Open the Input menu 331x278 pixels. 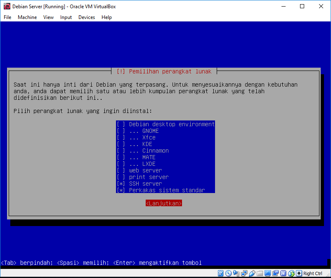(x=66, y=17)
